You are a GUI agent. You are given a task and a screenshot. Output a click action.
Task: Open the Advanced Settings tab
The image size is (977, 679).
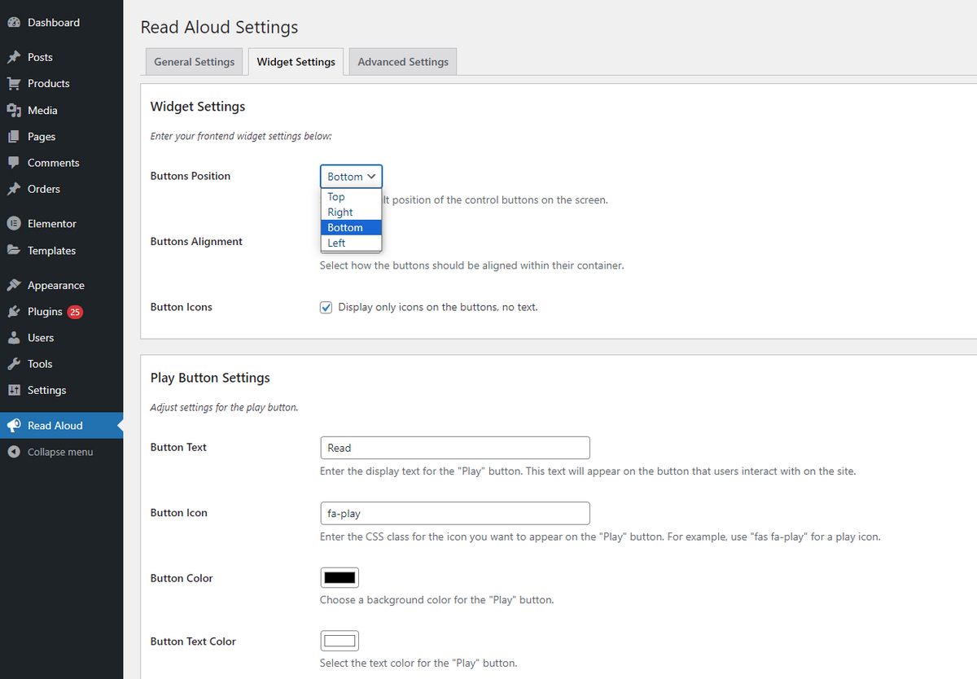point(403,62)
